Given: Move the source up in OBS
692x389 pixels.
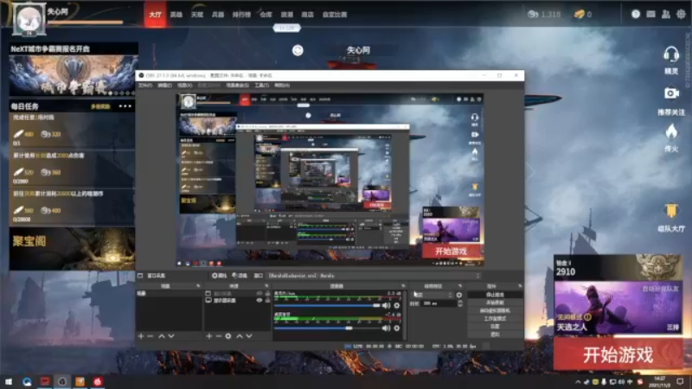Looking at the screenshot, I should point(240,336).
